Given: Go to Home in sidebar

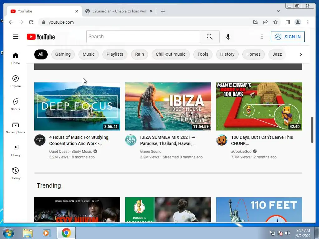Looking at the screenshot, I should click(x=16, y=59).
